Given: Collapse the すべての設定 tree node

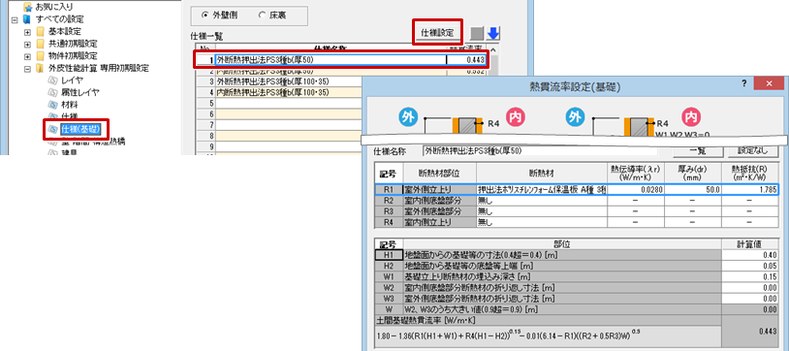Looking at the screenshot, I should pos(15,19).
